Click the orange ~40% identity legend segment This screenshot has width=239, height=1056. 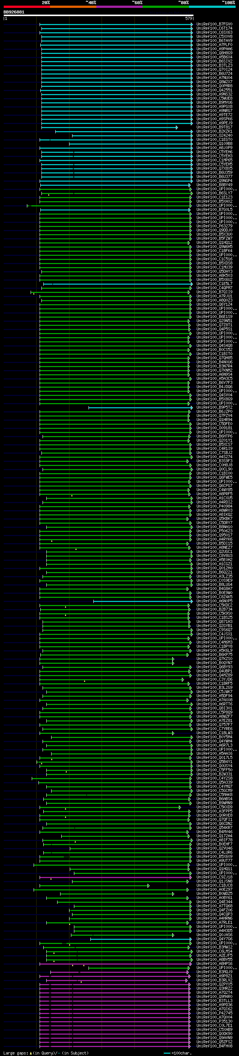pos(73,7)
